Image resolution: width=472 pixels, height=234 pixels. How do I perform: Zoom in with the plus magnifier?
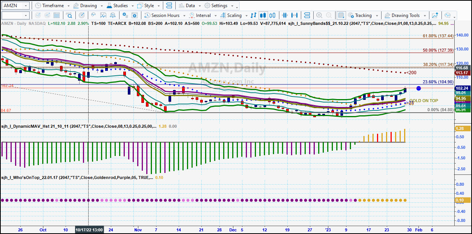click(x=319, y=15)
